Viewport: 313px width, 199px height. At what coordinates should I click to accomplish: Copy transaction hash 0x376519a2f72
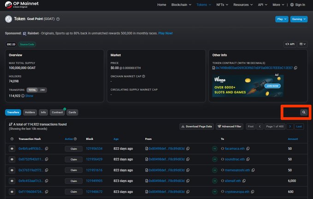(x=47, y=170)
